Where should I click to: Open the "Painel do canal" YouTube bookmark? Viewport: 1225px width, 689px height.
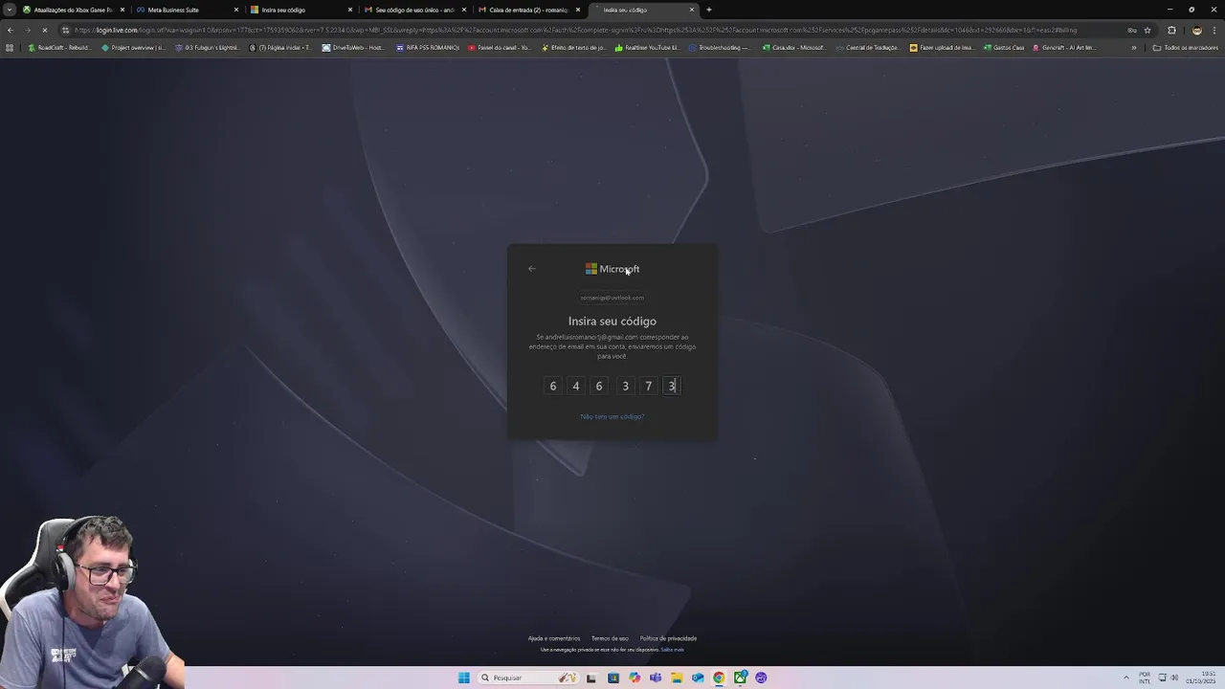[x=499, y=48]
